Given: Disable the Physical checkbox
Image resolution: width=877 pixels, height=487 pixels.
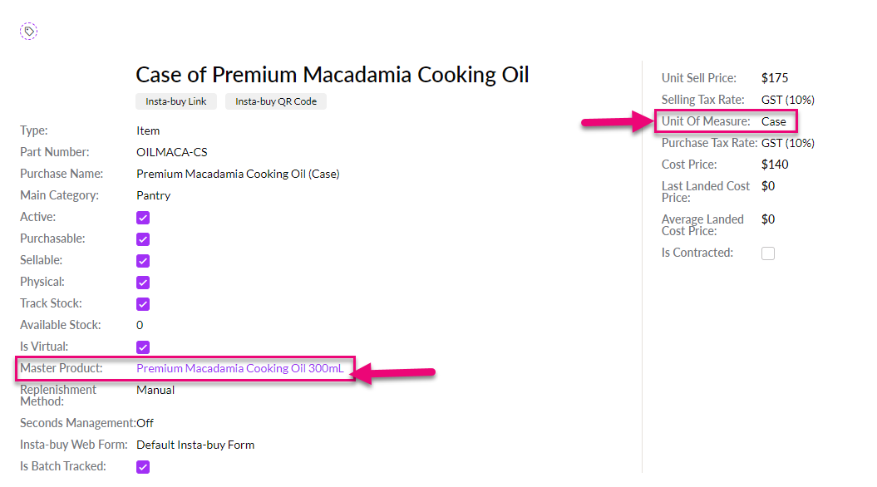Looking at the screenshot, I should pyautogui.click(x=143, y=283).
